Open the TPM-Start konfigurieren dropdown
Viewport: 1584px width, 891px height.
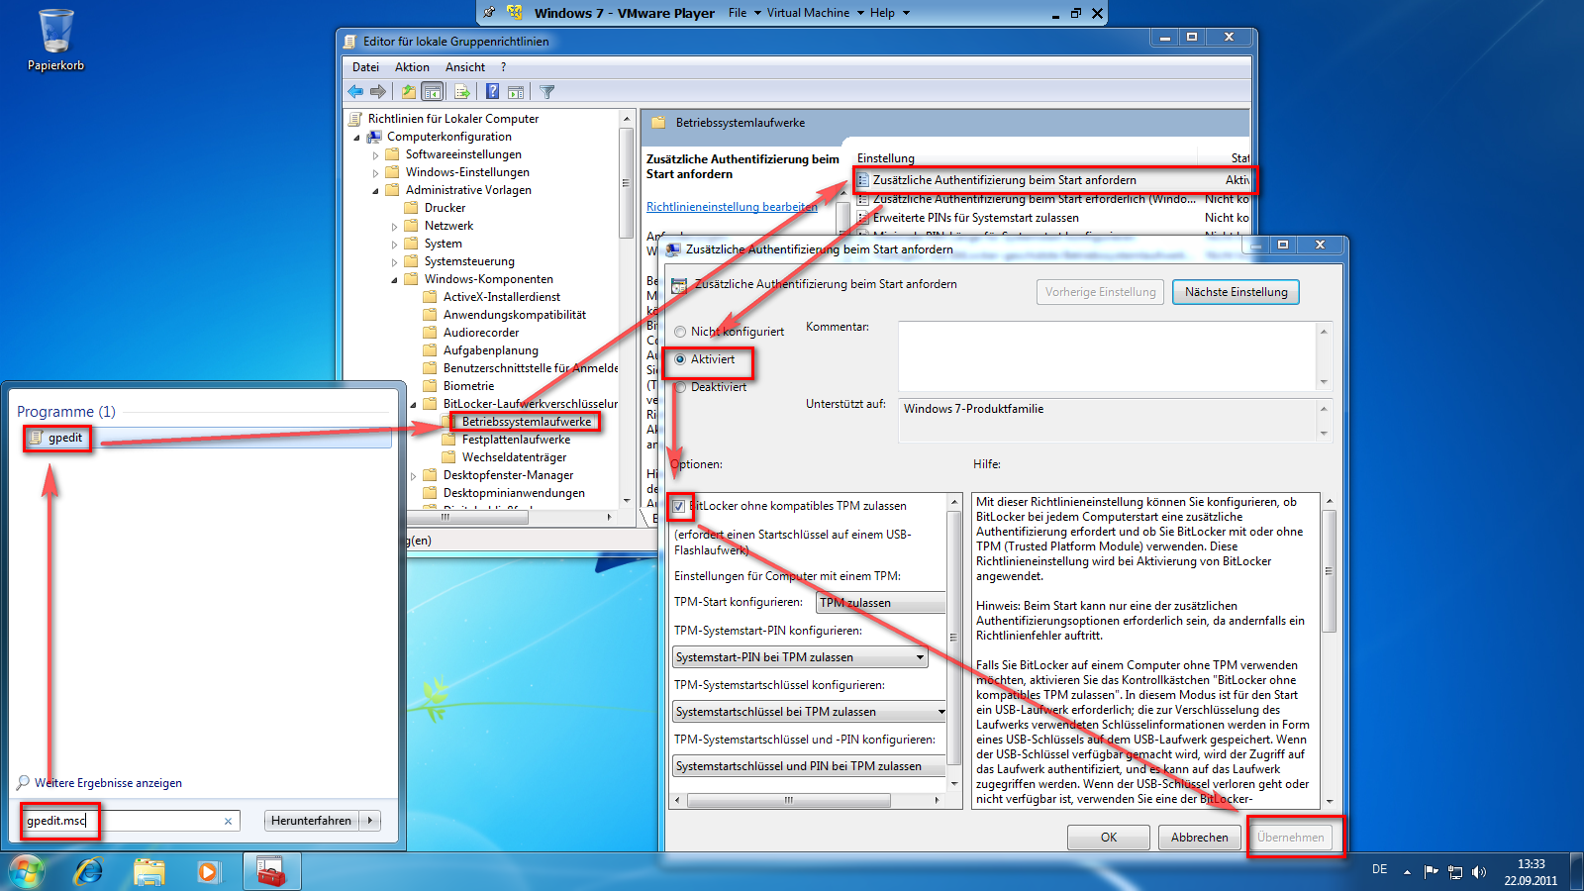point(880,602)
